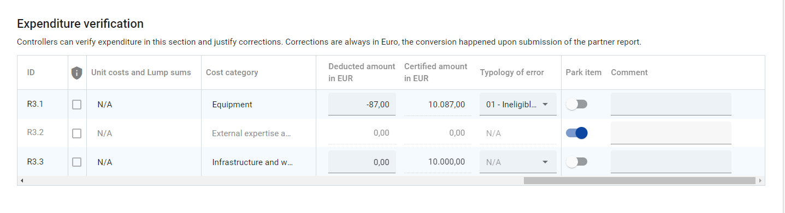
Task: Click the Comment field for R3.3
Action: coord(671,162)
